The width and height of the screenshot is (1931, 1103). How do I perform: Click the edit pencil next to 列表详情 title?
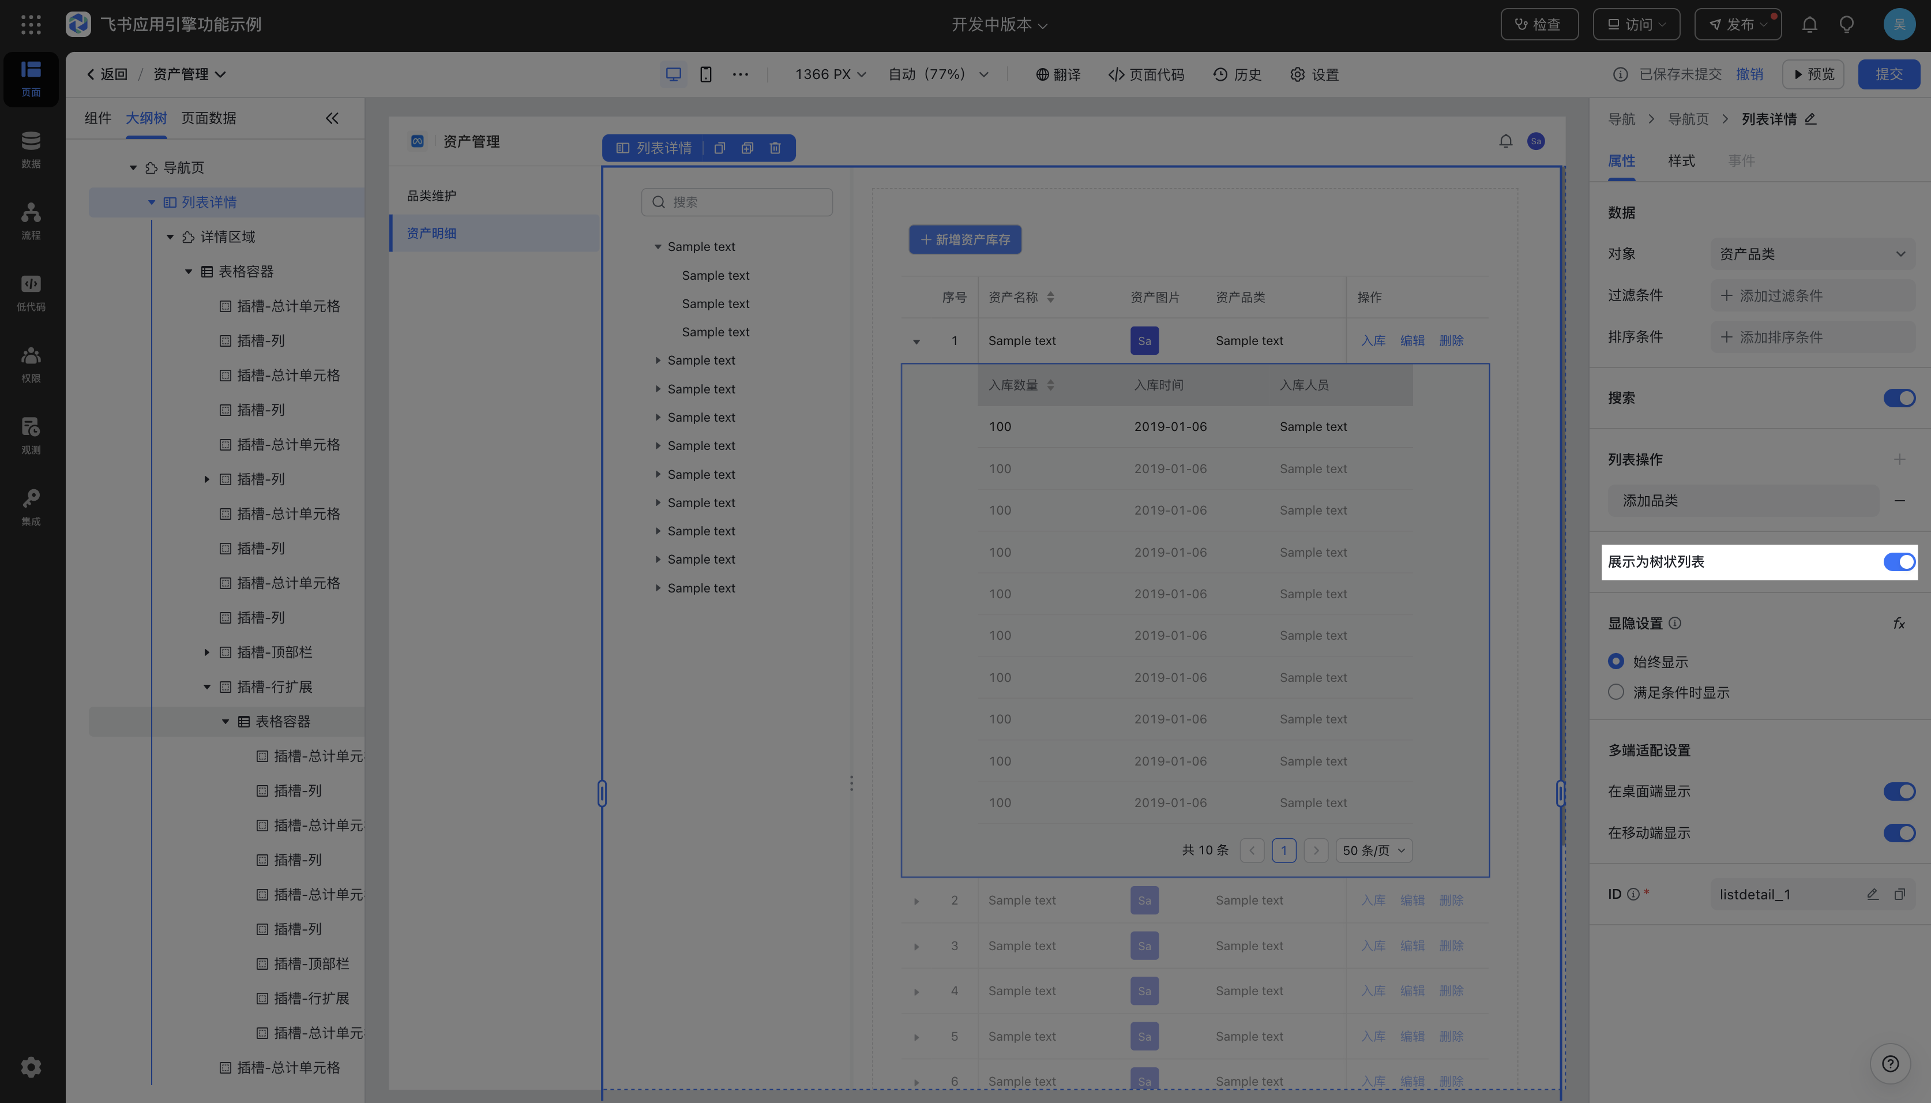(x=1810, y=119)
